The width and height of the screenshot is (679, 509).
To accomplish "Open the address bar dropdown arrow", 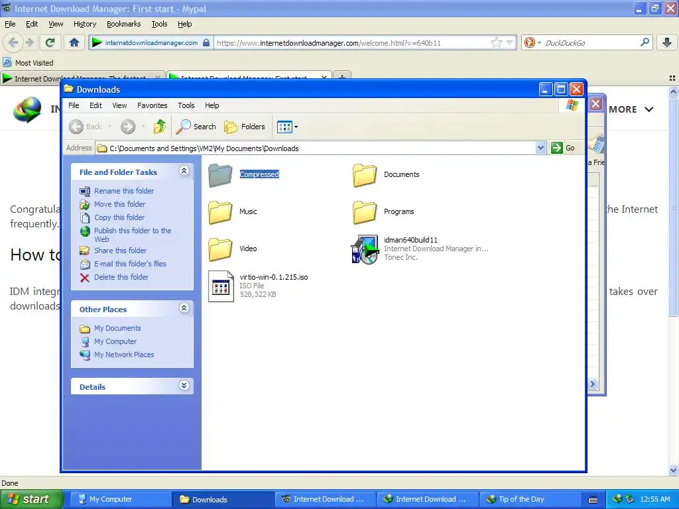I will pyautogui.click(x=540, y=148).
